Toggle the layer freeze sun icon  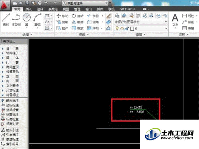point(122,28)
